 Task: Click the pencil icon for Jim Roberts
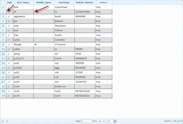9,21
